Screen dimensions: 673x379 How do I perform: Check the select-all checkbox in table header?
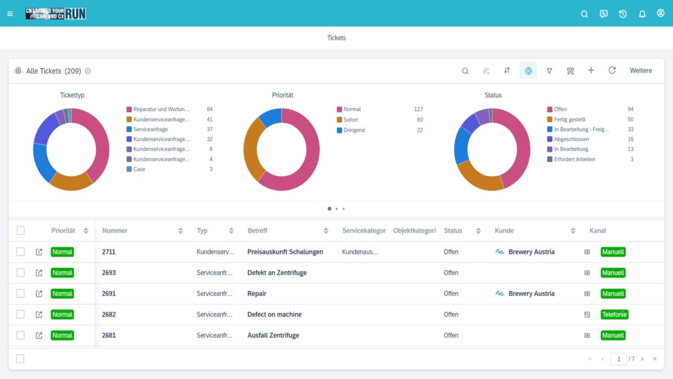click(x=21, y=231)
